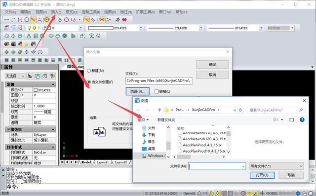The width and height of the screenshot is (316, 196).
Task: Click the 颜色(C) BYLAYER color swatch value
Action: pyautogui.click(x=44, y=90)
